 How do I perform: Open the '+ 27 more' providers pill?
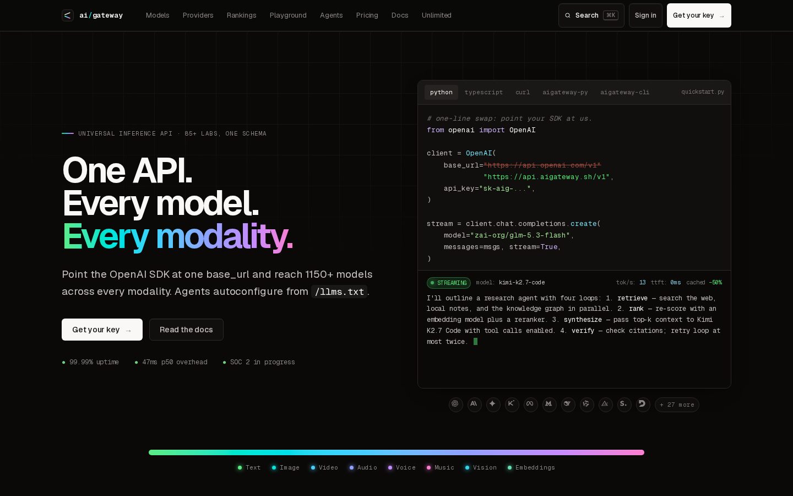tap(677, 405)
